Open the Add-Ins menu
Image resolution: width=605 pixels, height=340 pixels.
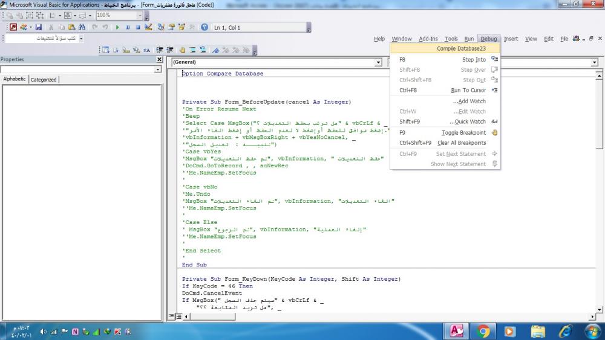pyautogui.click(x=428, y=39)
